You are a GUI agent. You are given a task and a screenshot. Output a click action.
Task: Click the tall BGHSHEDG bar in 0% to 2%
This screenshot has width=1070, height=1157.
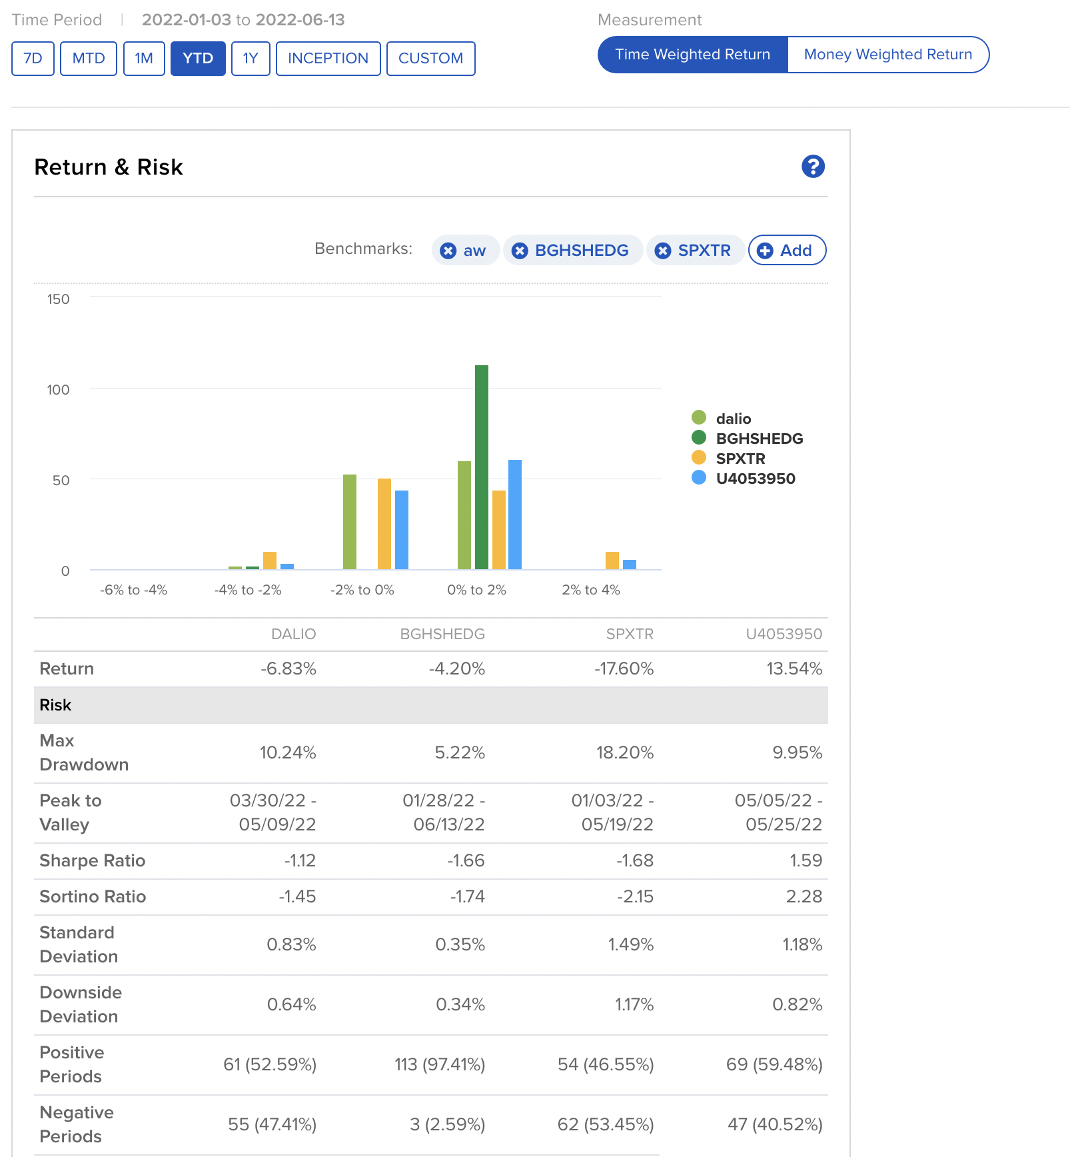point(482,467)
